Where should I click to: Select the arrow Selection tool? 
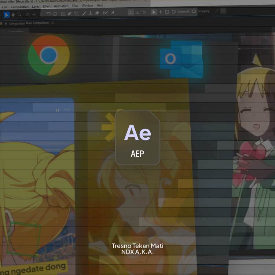tap(7, 15)
